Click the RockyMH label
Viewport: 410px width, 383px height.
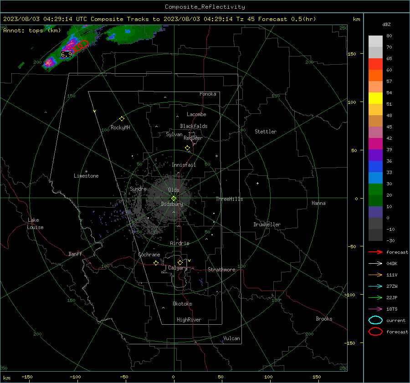point(120,128)
